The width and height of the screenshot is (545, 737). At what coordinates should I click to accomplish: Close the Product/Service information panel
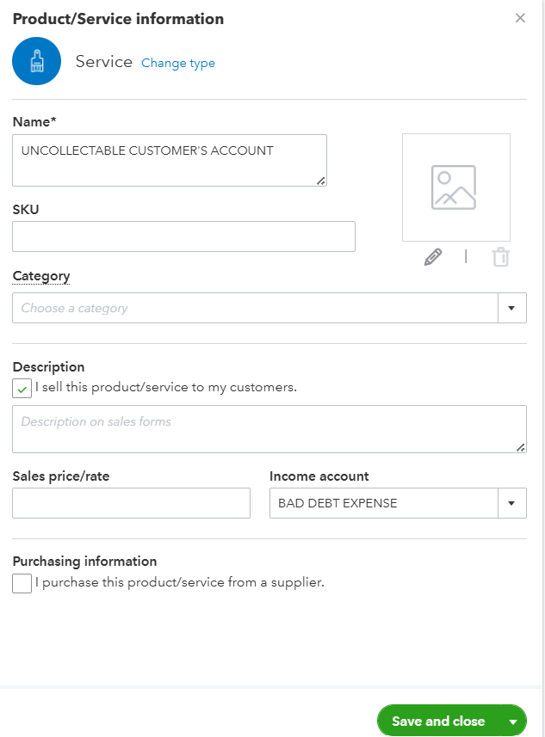click(x=520, y=18)
